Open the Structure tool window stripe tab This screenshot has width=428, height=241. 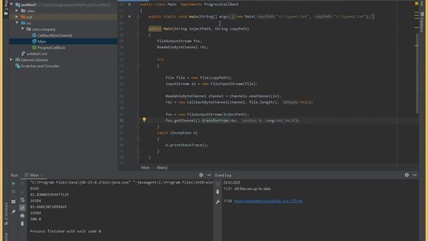pos(6,214)
